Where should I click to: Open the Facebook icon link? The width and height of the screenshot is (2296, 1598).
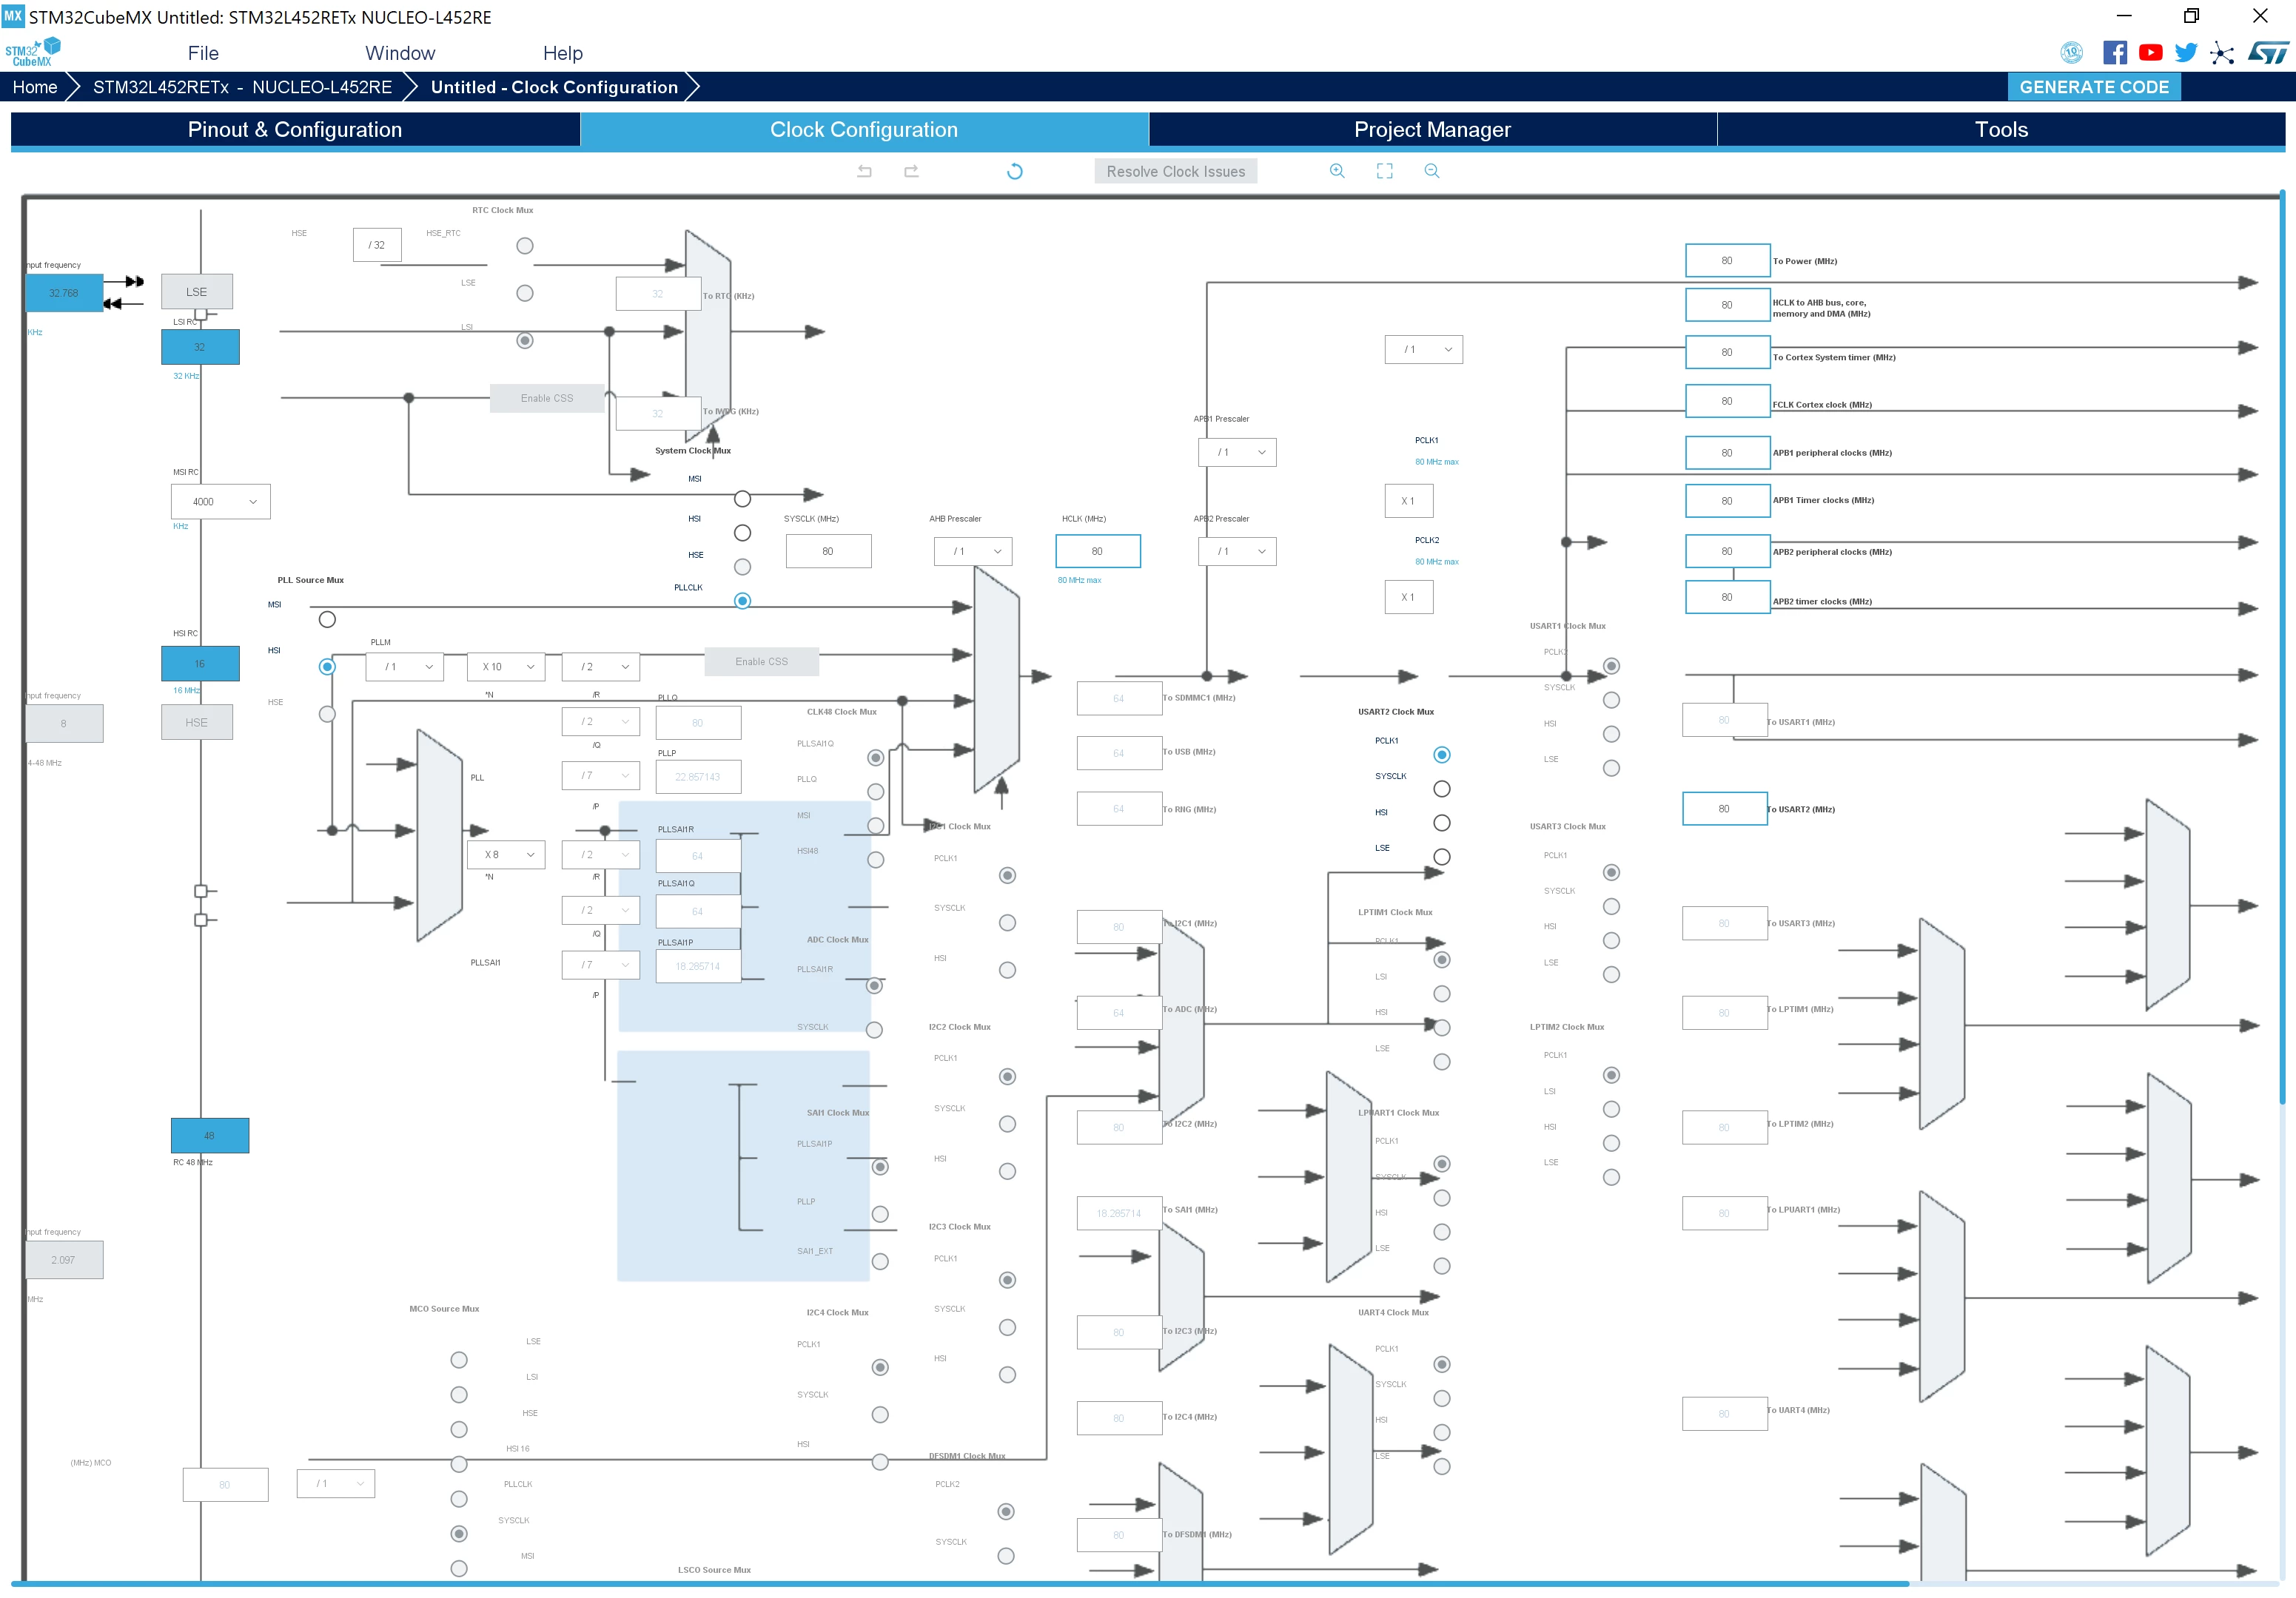[x=2115, y=53]
